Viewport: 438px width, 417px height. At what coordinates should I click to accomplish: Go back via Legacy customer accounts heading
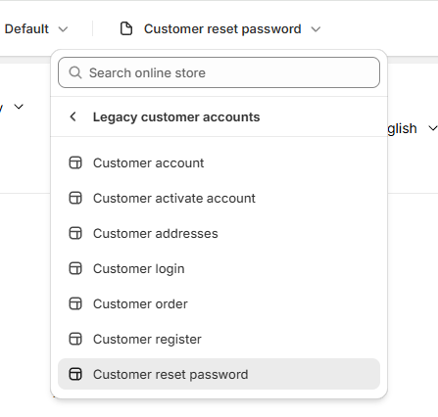click(x=176, y=117)
